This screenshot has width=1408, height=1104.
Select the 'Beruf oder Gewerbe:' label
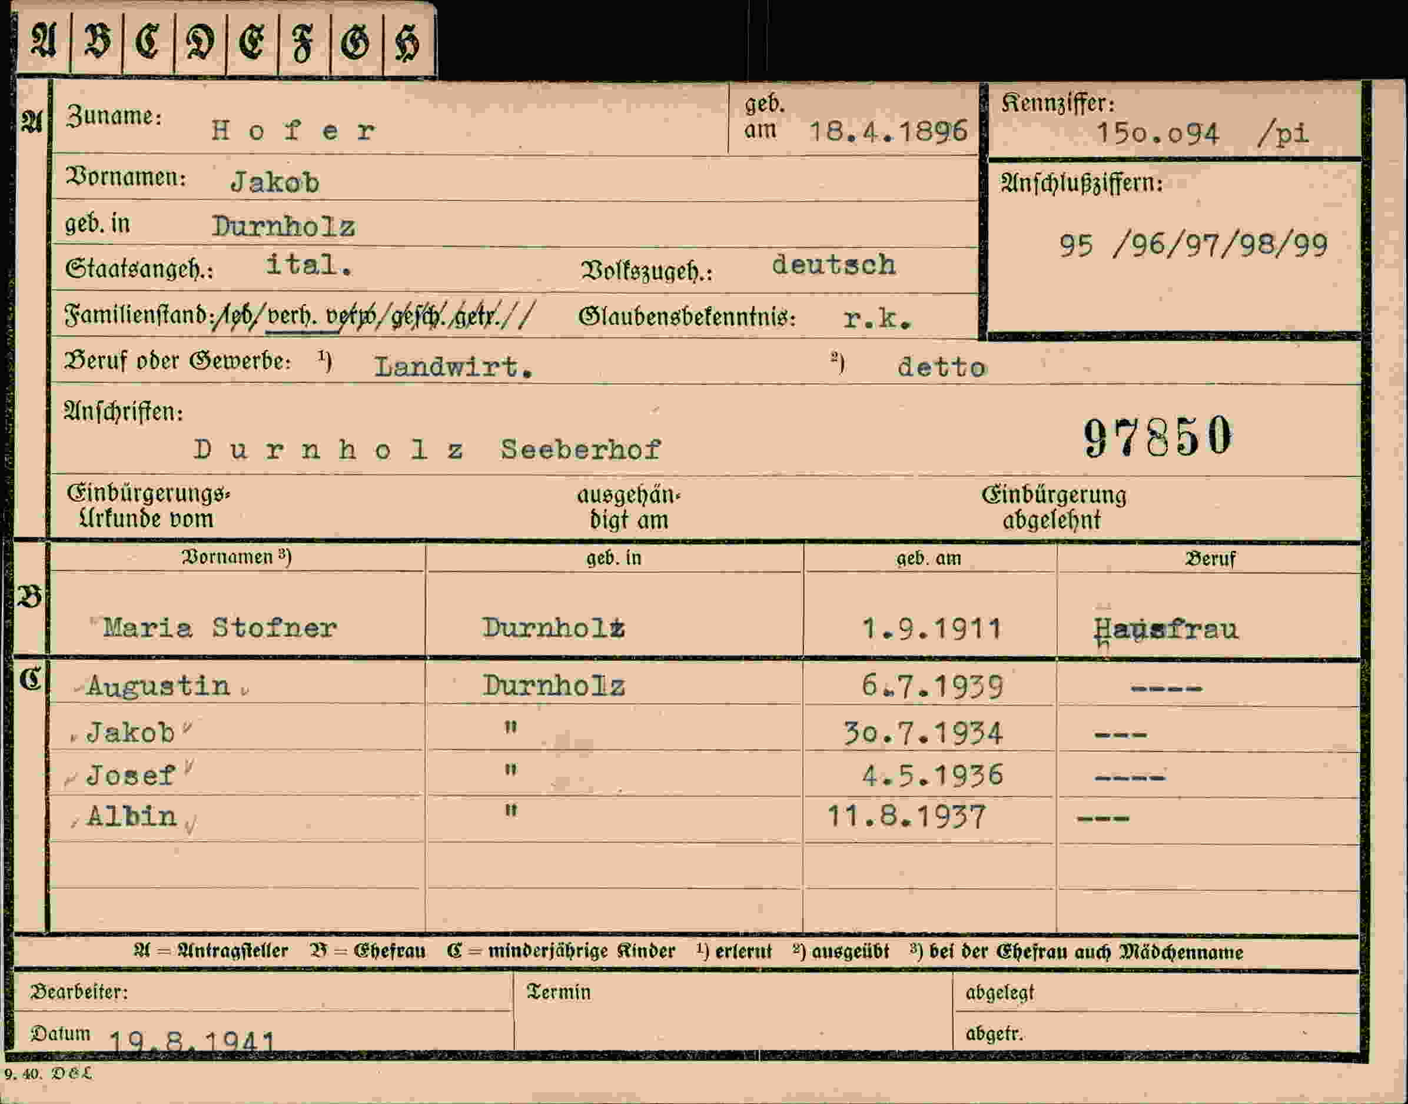(178, 361)
